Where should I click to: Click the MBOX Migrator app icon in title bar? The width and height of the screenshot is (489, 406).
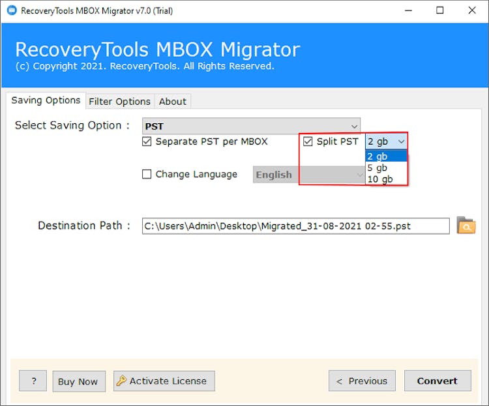coord(11,10)
